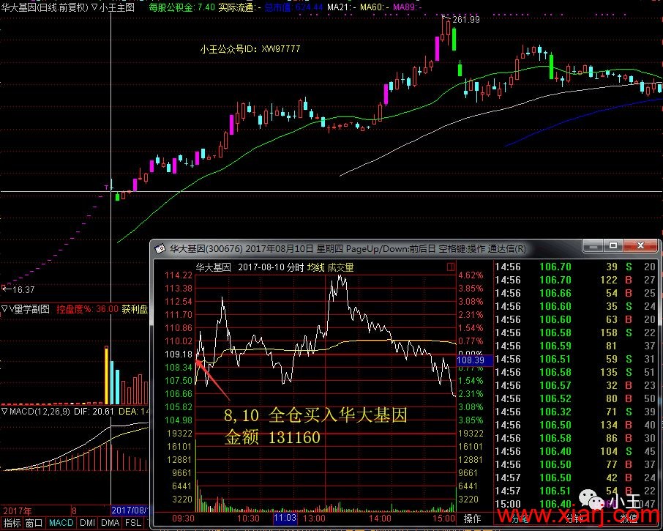Viewport: 663px width, 531px height.
Task: Click the 158 volume in the tick list
Action: 609,333
